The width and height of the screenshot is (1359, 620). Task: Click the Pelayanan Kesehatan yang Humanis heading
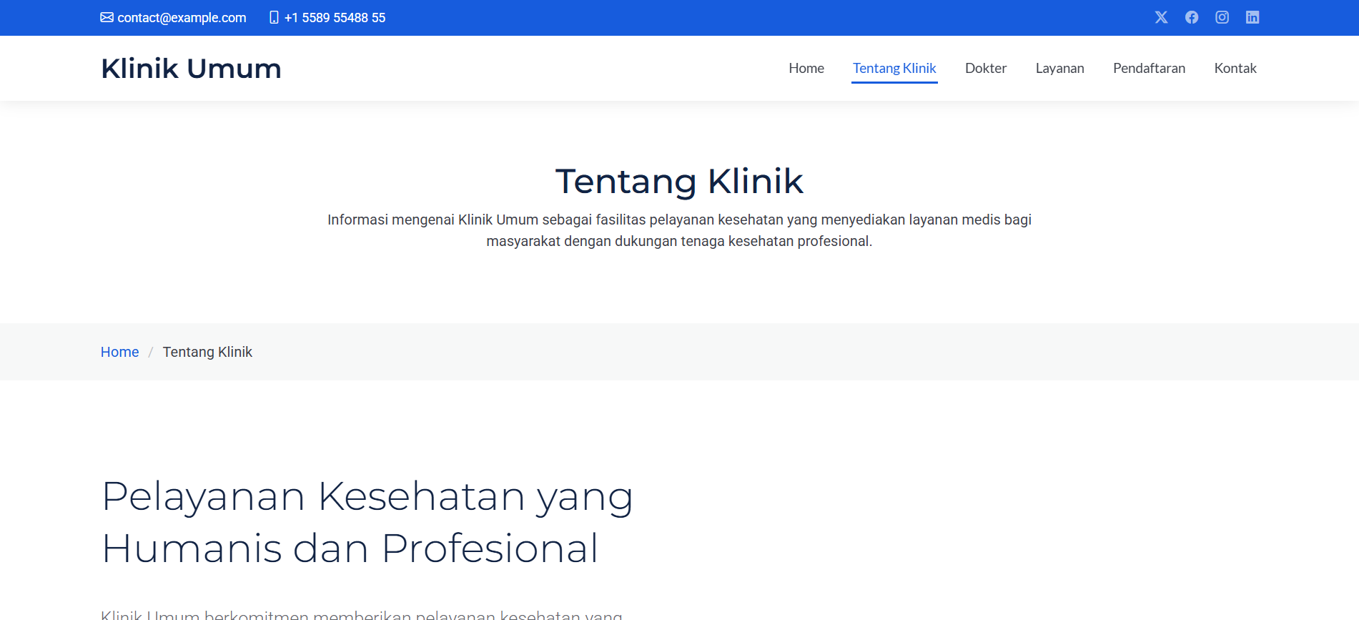pyautogui.click(x=367, y=522)
